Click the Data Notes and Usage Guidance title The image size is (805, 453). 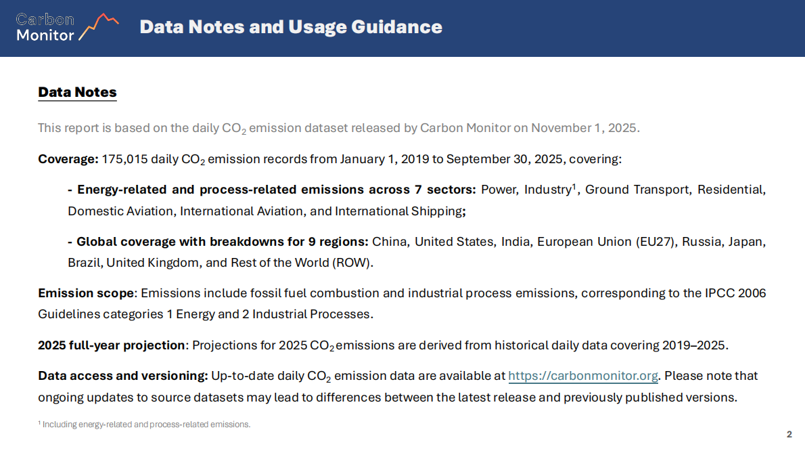point(291,27)
